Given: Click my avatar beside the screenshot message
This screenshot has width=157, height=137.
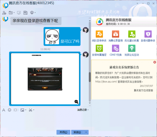Looking at the screenshot, I should [x=86, y=55].
